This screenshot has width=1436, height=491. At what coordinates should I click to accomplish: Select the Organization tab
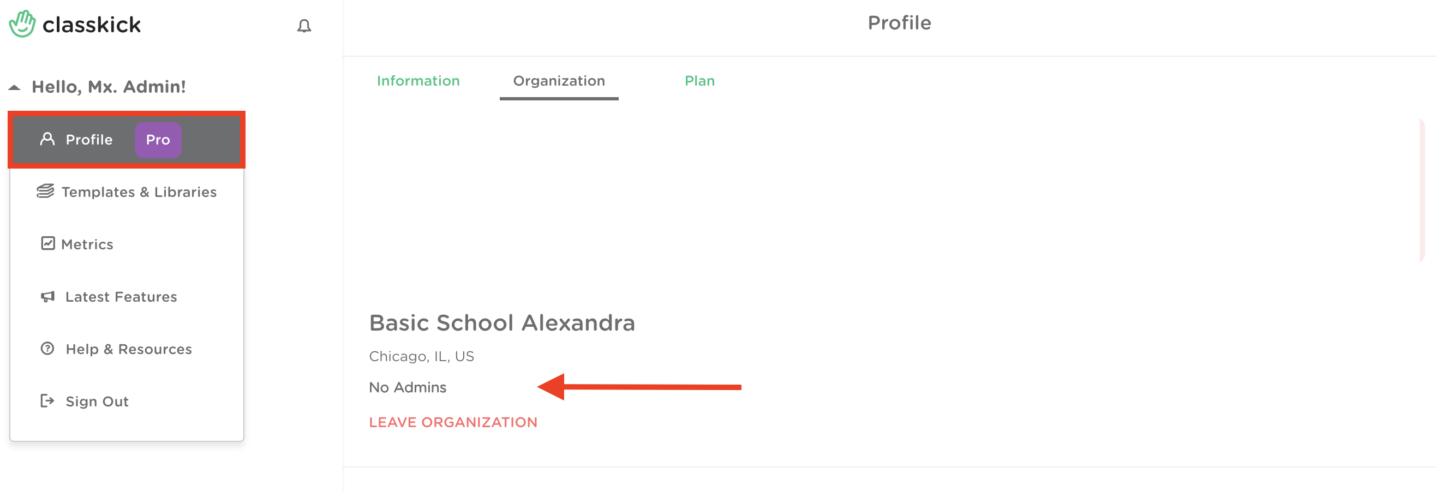tap(559, 81)
